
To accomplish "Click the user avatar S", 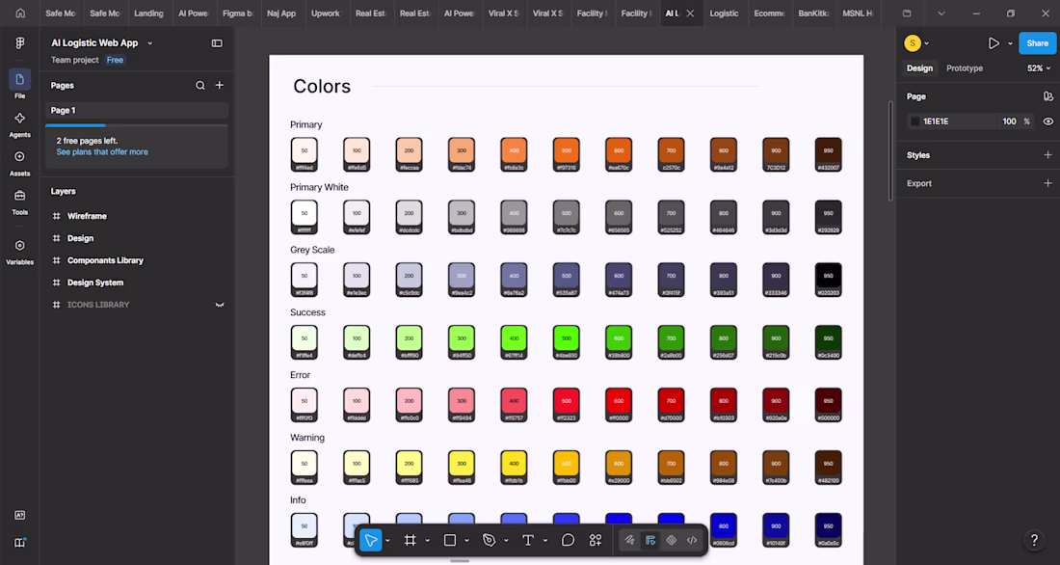I will click(x=912, y=43).
